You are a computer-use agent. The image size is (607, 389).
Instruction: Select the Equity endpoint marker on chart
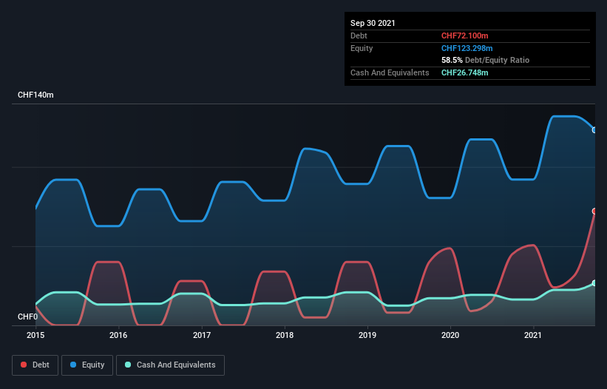594,130
